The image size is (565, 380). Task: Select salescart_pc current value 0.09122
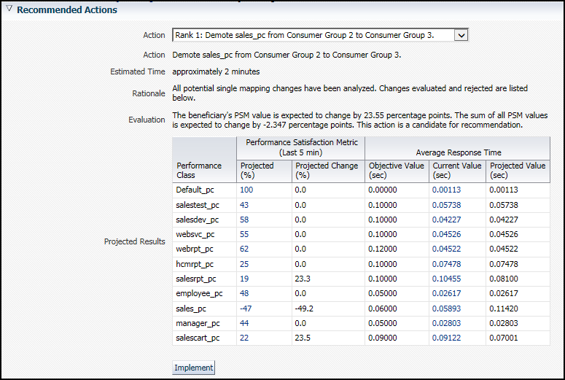click(445, 338)
